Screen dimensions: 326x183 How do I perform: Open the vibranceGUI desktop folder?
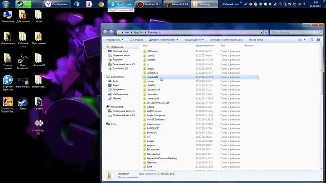[x=39, y=59]
